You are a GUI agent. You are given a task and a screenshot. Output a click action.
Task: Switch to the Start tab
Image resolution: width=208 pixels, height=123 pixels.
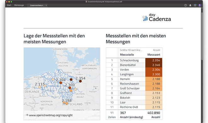(x=9, y=5)
